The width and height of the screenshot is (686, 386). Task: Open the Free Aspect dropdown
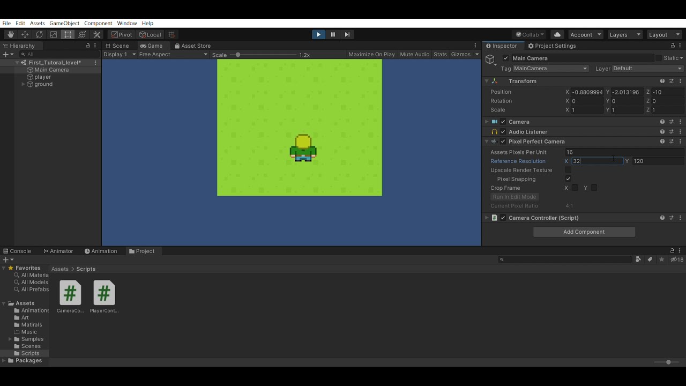point(173,54)
